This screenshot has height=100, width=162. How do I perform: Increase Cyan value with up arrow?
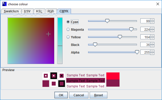pos(152,20)
